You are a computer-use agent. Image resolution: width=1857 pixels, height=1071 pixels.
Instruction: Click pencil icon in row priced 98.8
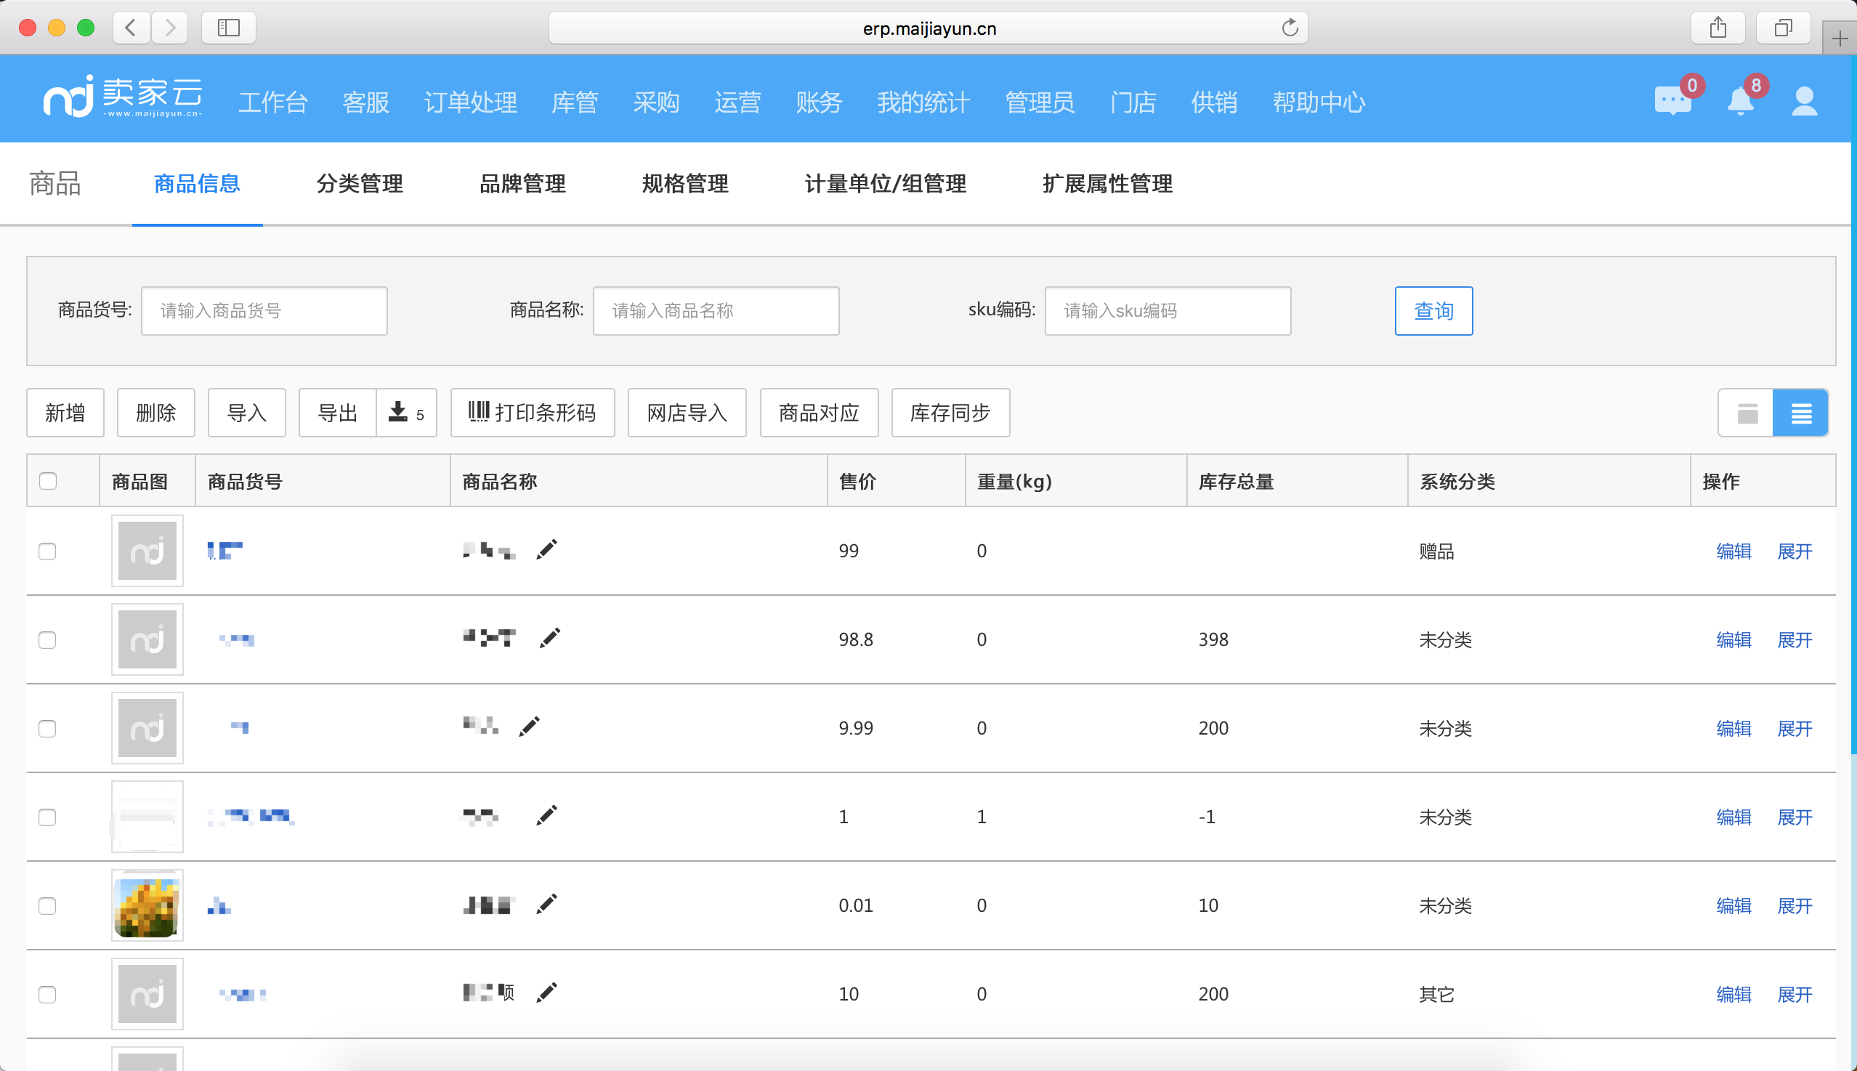[549, 638]
